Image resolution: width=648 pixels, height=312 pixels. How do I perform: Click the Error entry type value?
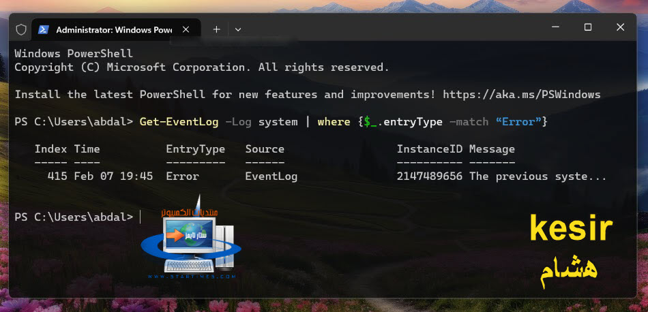coord(183,176)
